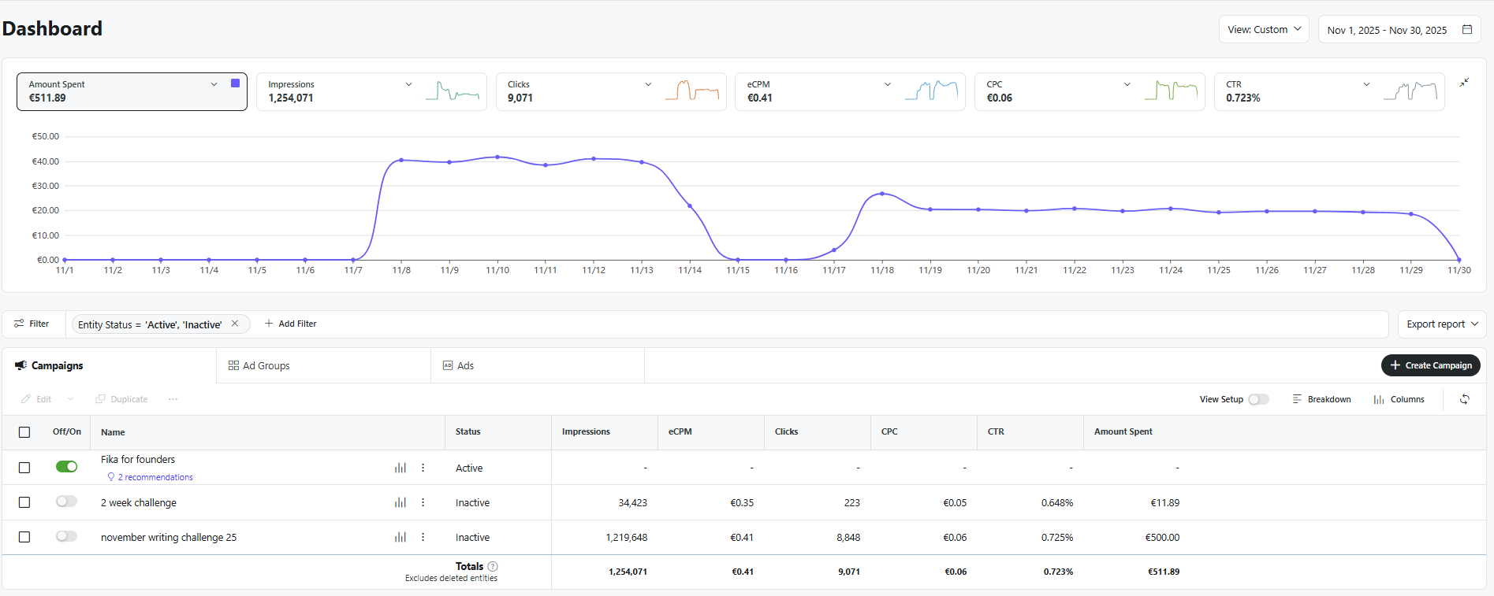Enable the View Setup switch
Image resolution: width=1494 pixels, height=596 pixels.
[x=1258, y=400]
